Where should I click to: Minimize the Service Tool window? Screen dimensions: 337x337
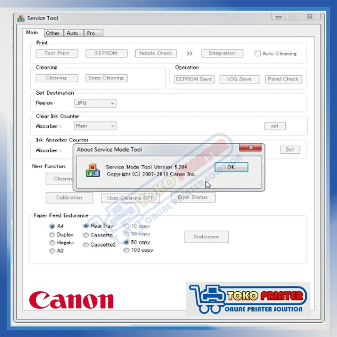[279, 16]
